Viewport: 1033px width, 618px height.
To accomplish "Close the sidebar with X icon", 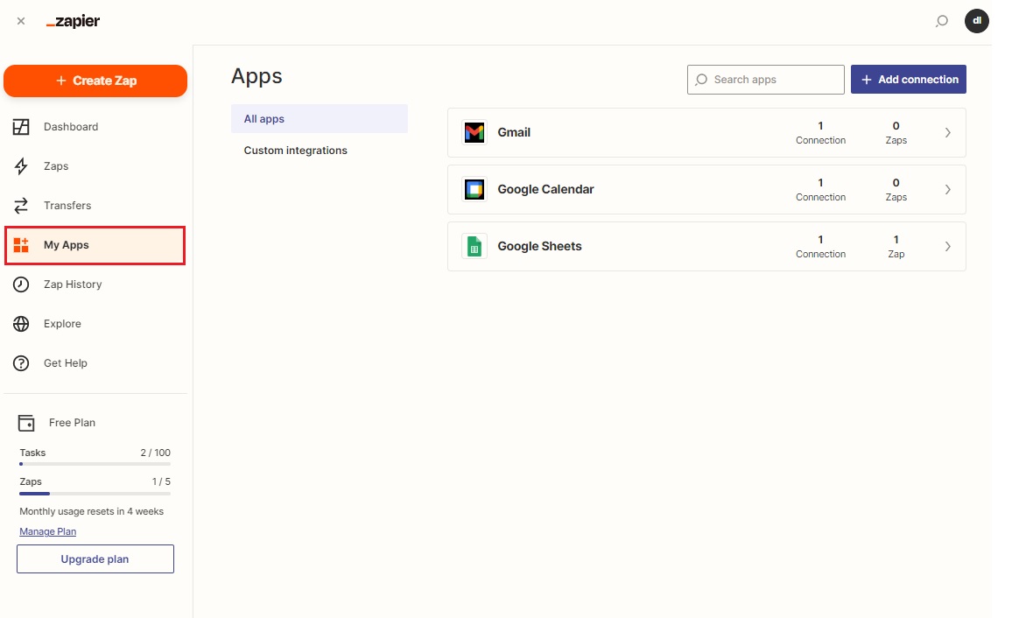I will pos(21,21).
